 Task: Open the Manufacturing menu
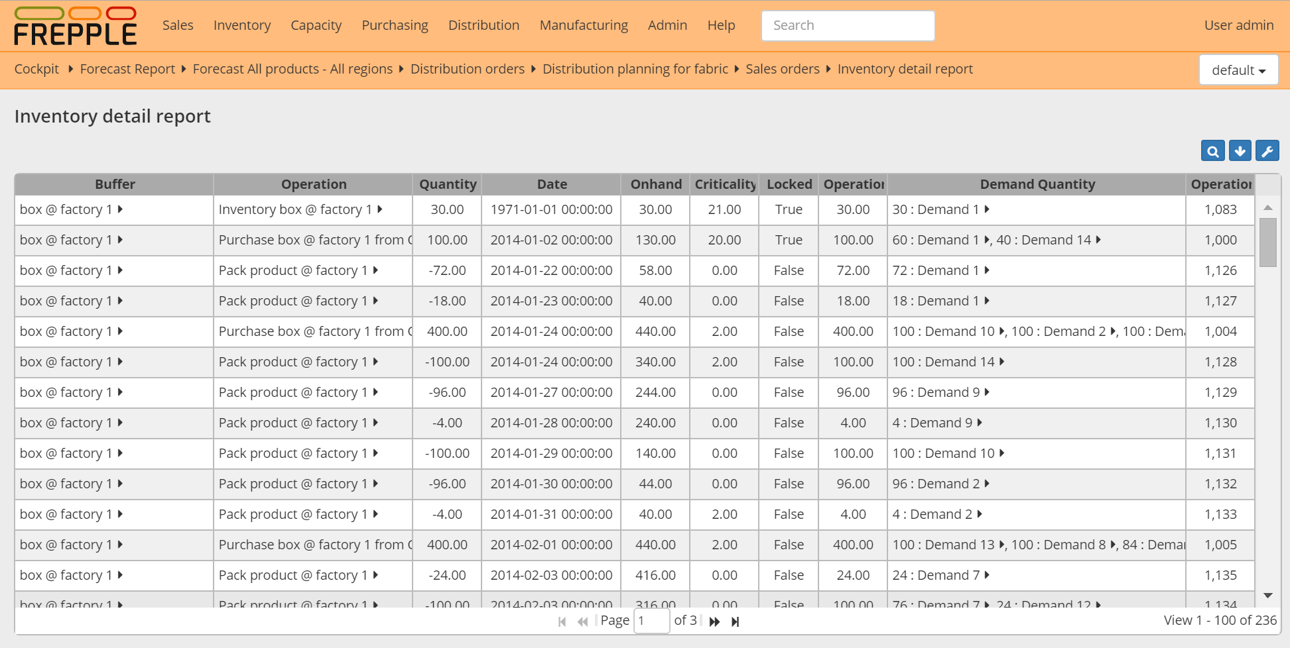pyautogui.click(x=583, y=25)
